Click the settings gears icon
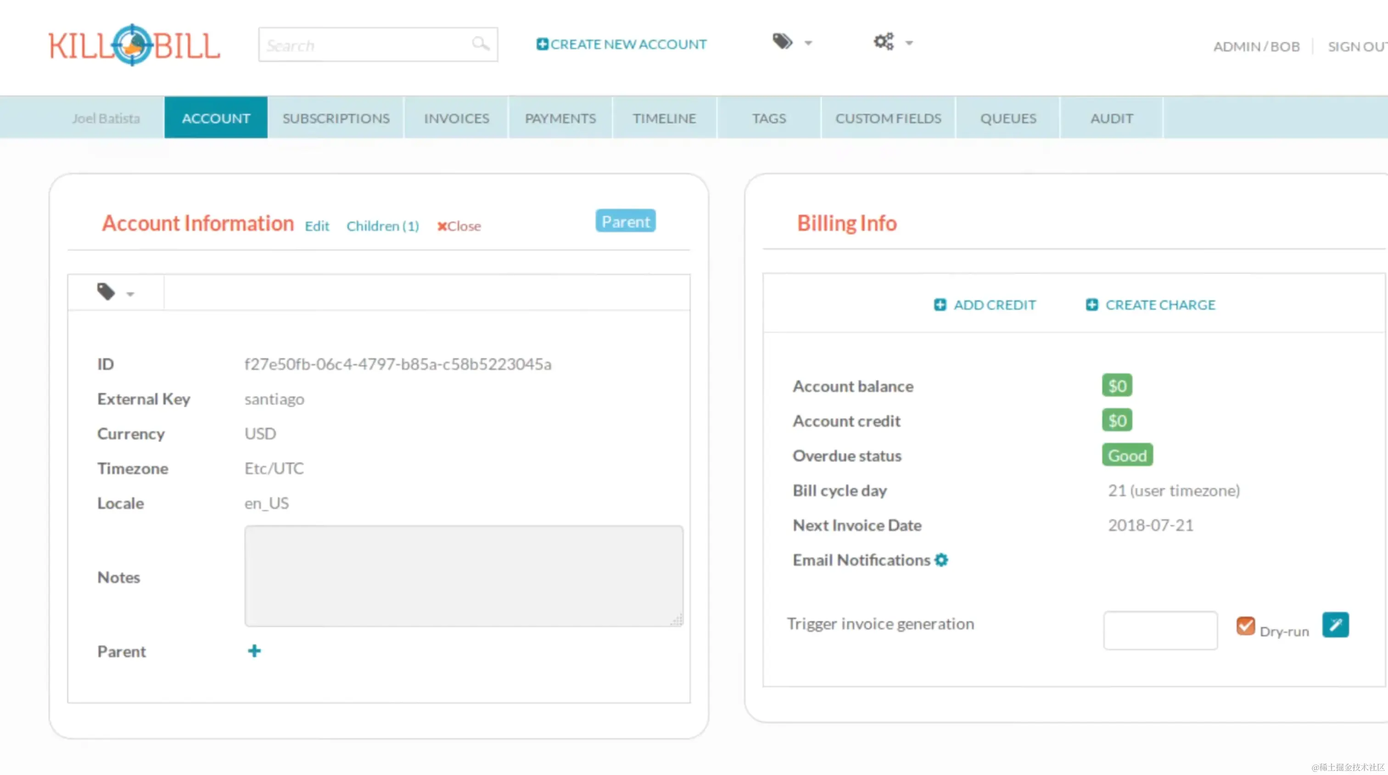 pos(884,41)
